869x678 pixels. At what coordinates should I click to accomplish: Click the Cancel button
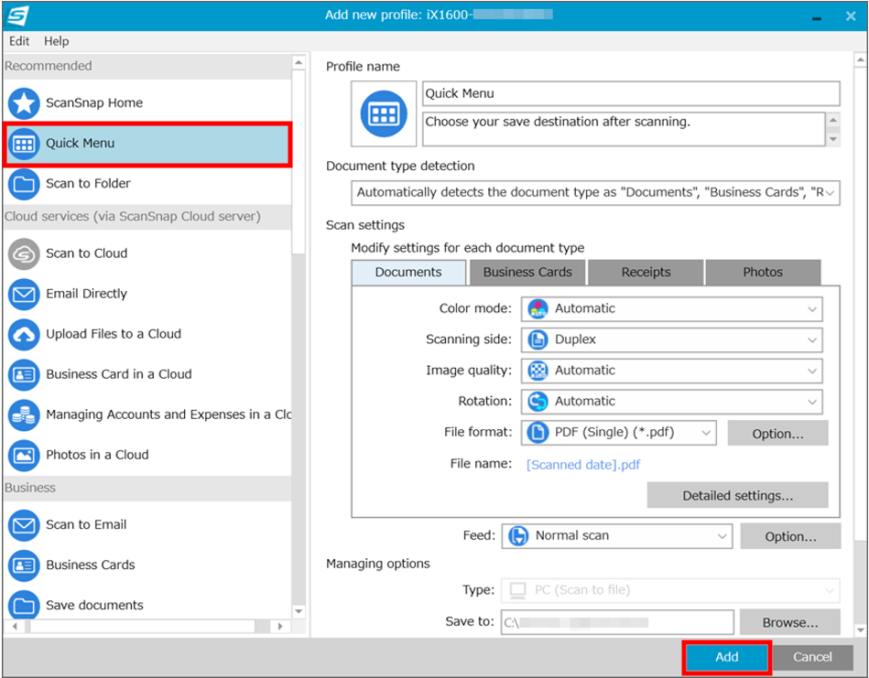point(812,658)
